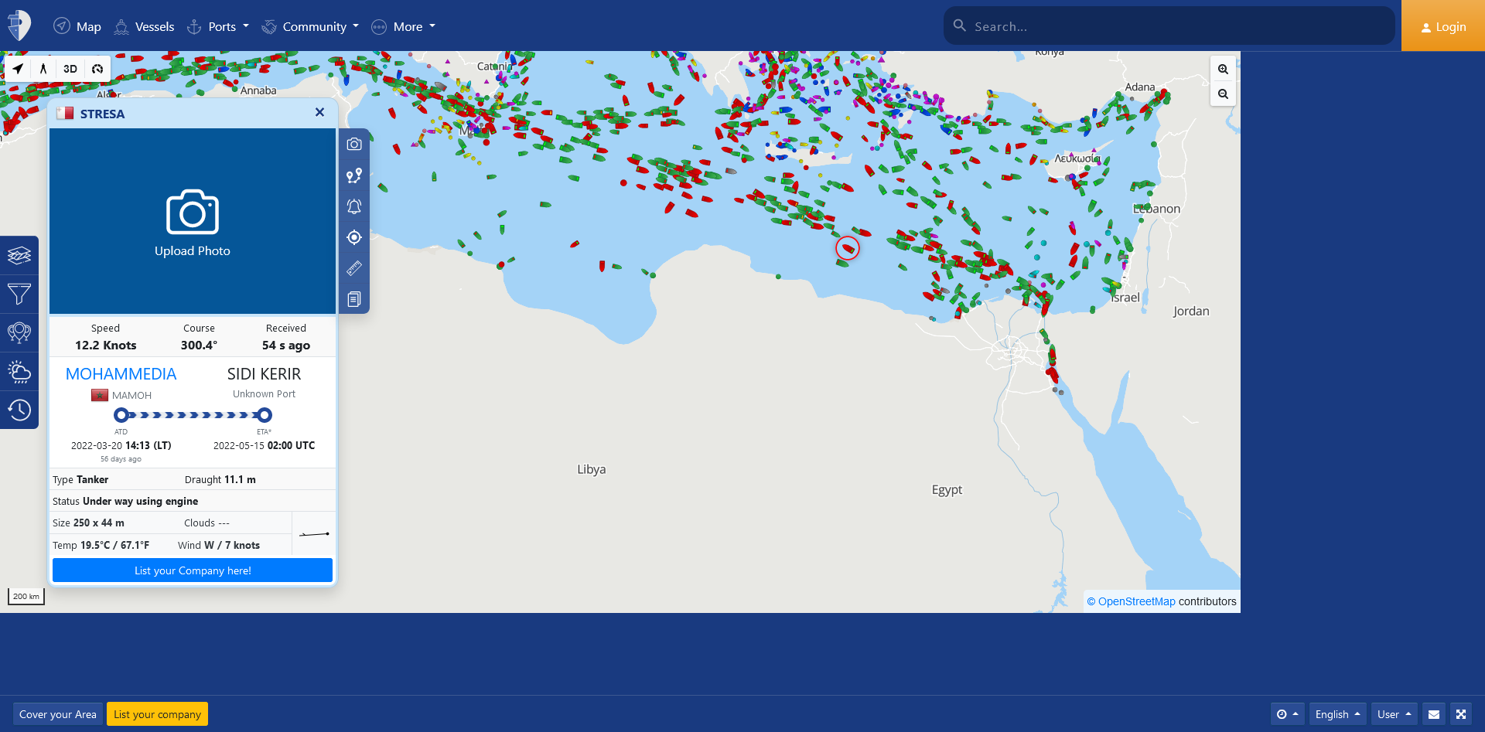The image size is (1485, 732).
Task: Close the STRESA vessel panel
Action: pos(319,112)
